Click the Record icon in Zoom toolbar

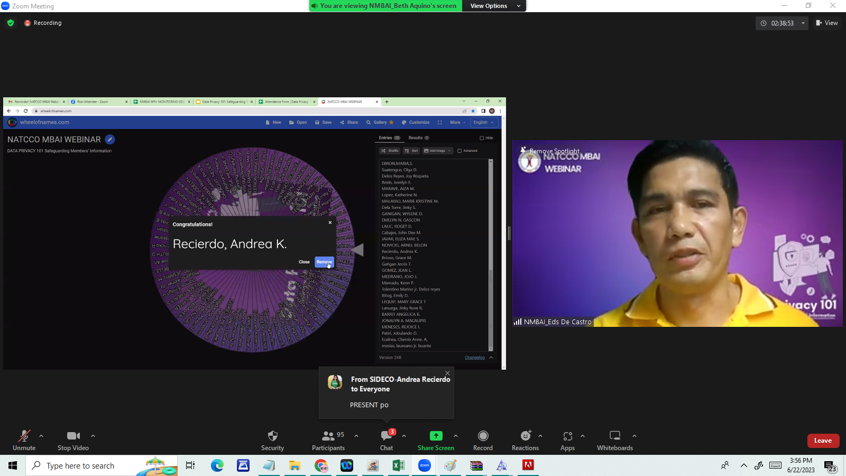[x=483, y=436]
